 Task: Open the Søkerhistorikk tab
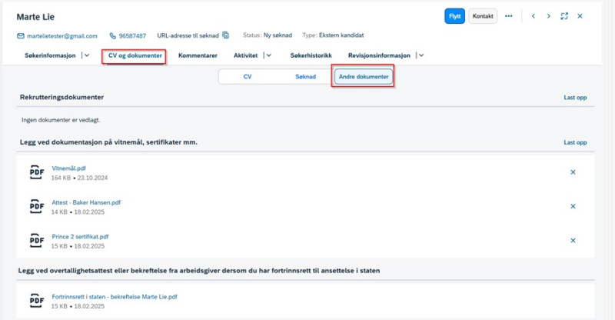click(x=311, y=55)
